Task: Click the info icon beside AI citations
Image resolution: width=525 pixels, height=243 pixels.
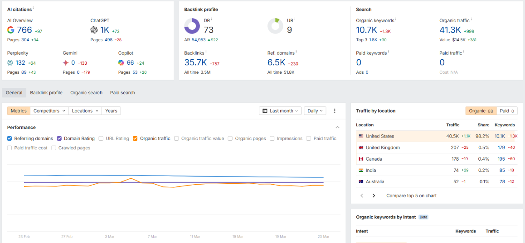Action: click(x=34, y=8)
